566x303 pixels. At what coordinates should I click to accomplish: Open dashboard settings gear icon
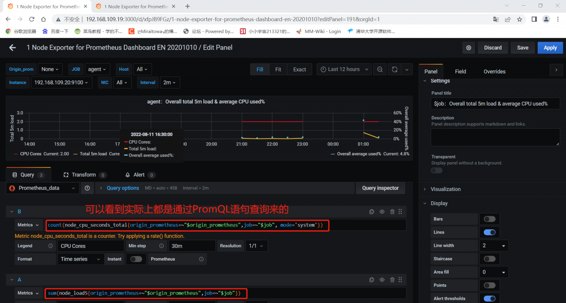click(469, 48)
